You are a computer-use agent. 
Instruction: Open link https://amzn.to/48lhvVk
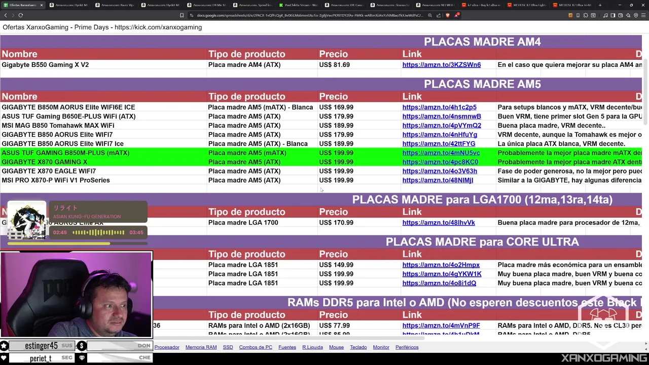(x=439, y=223)
